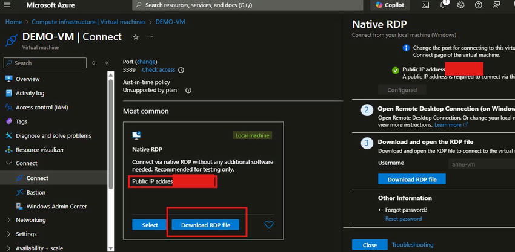Open Overview in the sidebar
Viewport: 515px width, 252px height.
pos(28,79)
